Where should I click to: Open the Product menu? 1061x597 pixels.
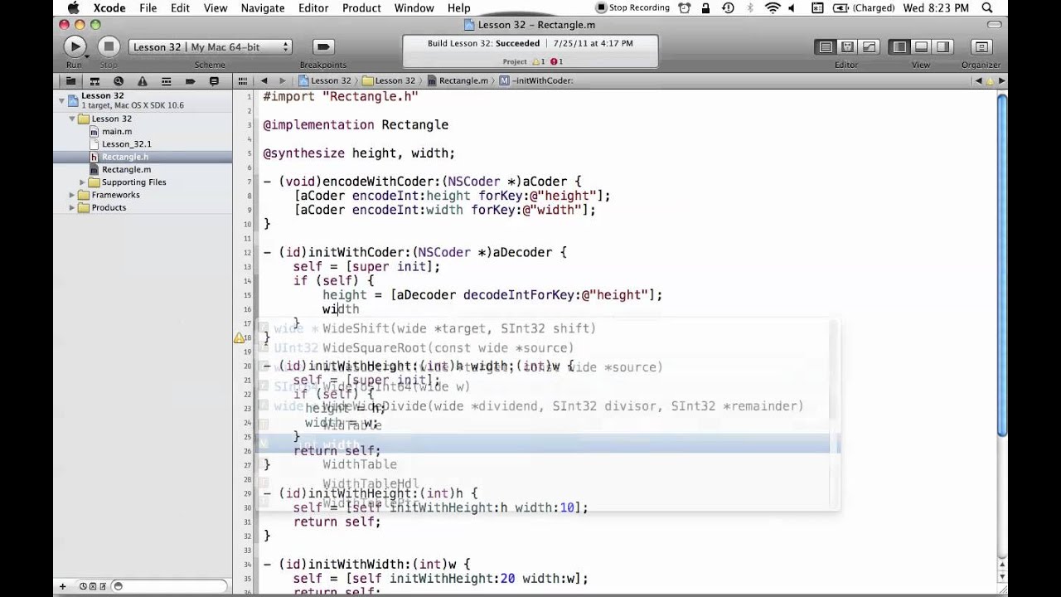tap(361, 8)
